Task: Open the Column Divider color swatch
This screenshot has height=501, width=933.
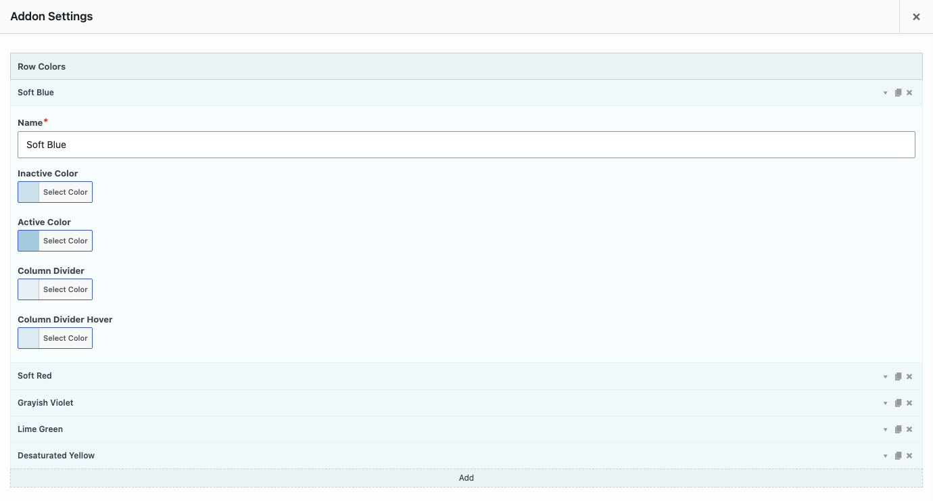Action: pyautogui.click(x=28, y=289)
